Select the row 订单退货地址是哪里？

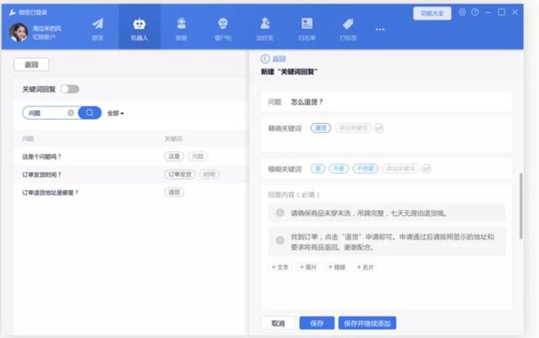click(x=130, y=193)
